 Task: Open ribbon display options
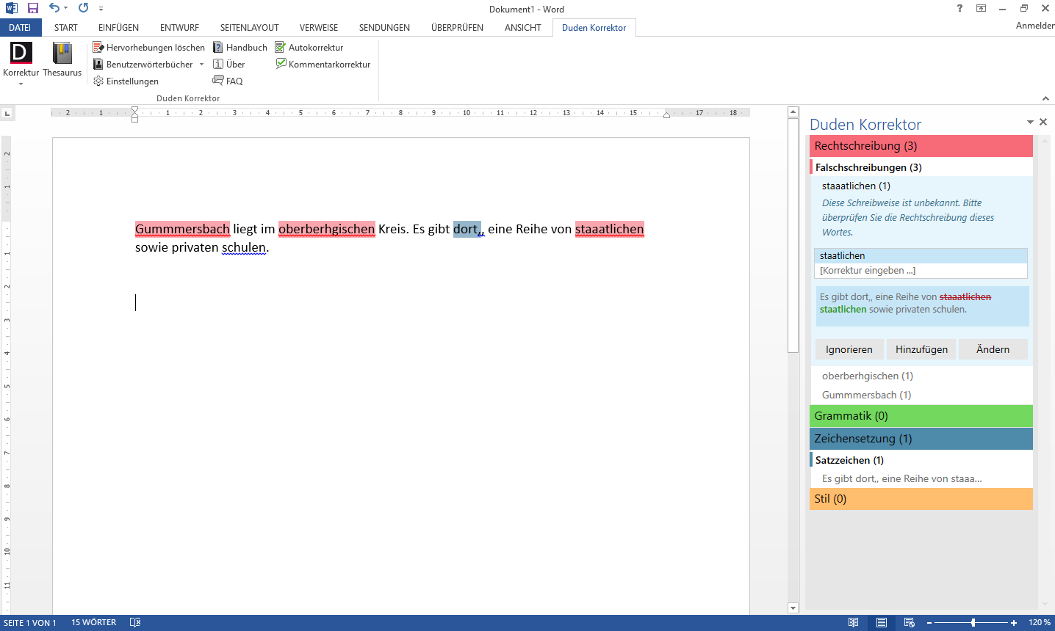981,8
